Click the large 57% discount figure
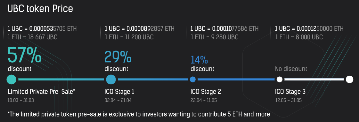 (24, 55)
